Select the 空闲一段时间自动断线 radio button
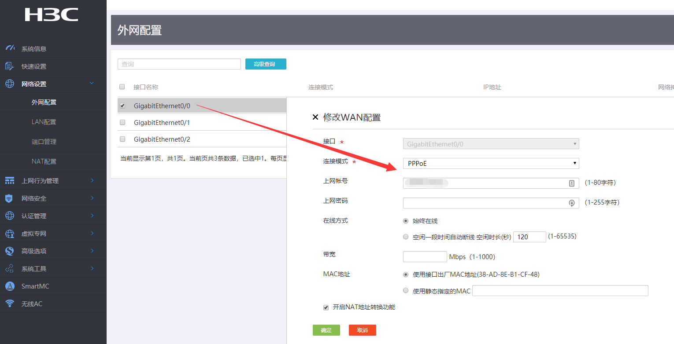Viewport: 674px width, 344px height. click(x=406, y=237)
